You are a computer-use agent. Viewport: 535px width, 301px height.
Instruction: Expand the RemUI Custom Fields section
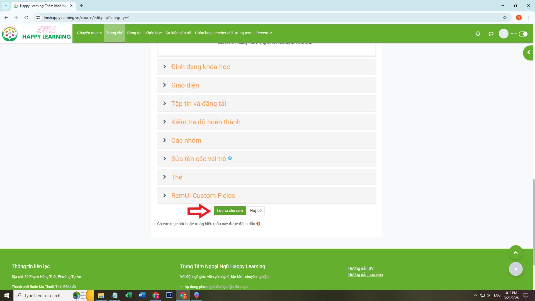tap(203, 196)
